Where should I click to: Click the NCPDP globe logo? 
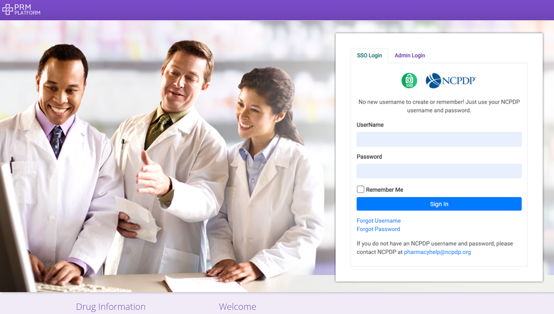point(432,80)
